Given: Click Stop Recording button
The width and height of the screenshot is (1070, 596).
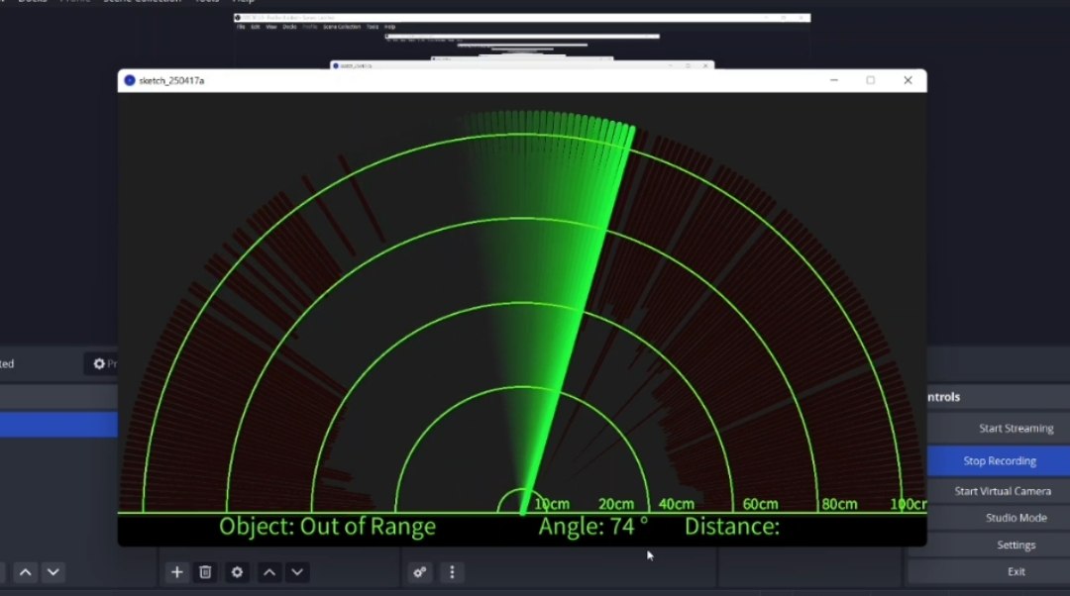Looking at the screenshot, I should point(999,461).
